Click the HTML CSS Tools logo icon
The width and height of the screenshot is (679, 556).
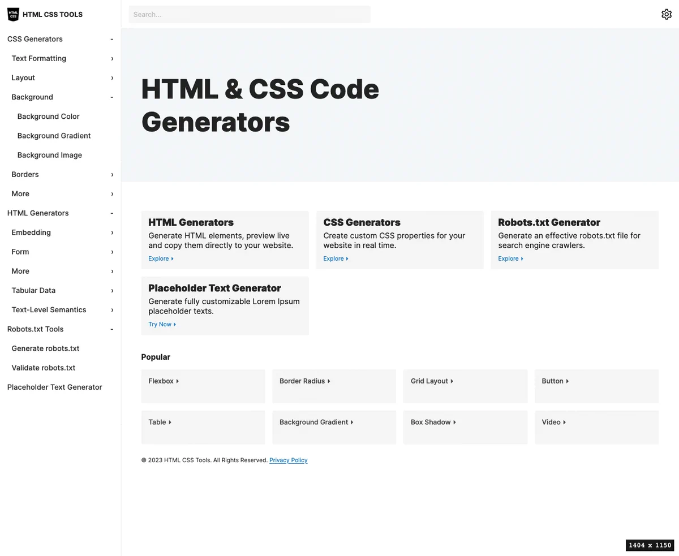[x=13, y=14]
